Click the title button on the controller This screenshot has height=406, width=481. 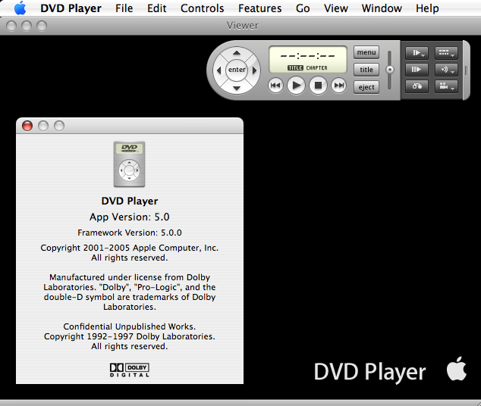coord(366,70)
